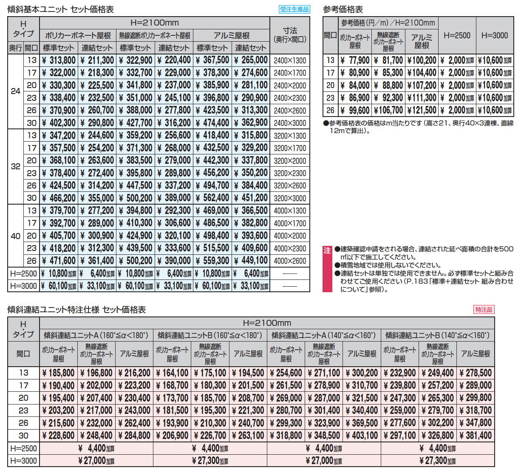Select the price cell ¥ 228,600

pyautogui.click(x=59, y=436)
